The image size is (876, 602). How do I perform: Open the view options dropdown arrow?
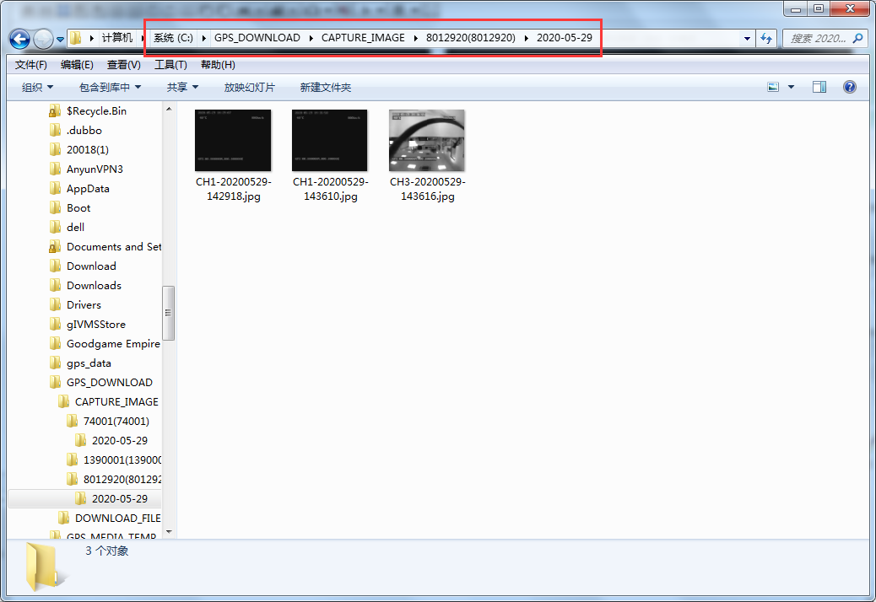791,87
